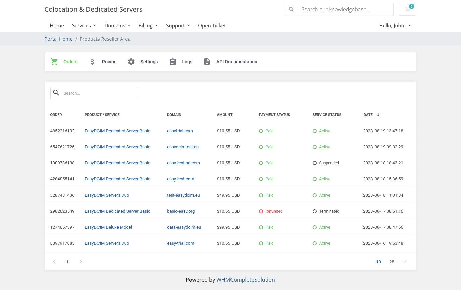The image size is (461, 290).
Task: Click the $99.95 USD amount
Action: pyautogui.click(x=228, y=227)
